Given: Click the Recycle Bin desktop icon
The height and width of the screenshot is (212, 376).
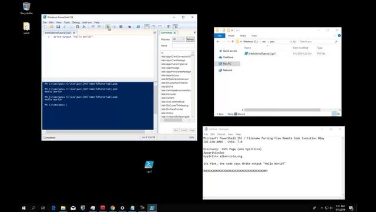Looking at the screenshot, I should click(x=26, y=8).
